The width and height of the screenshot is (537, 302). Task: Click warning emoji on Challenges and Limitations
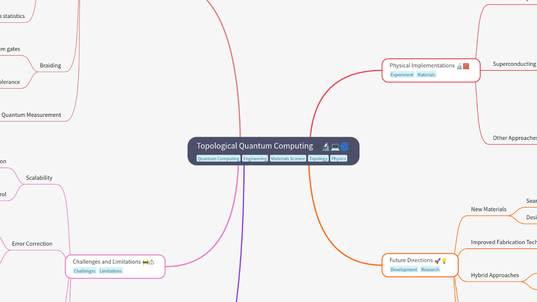151,262
